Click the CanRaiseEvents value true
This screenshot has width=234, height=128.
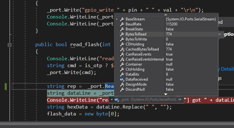pos(169,54)
